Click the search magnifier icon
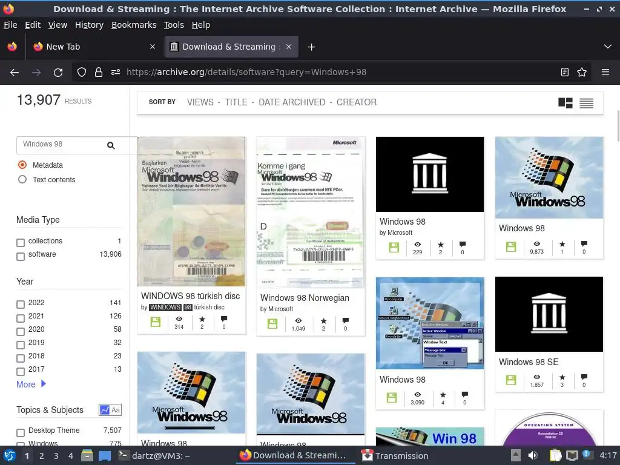This screenshot has width=620, height=465. click(111, 145)
